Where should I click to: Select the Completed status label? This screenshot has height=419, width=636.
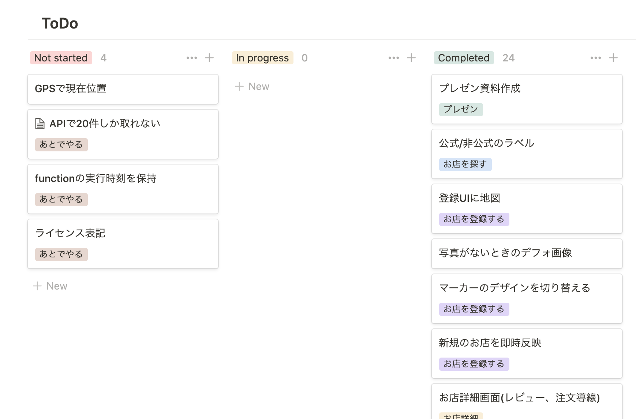point(464,58)
